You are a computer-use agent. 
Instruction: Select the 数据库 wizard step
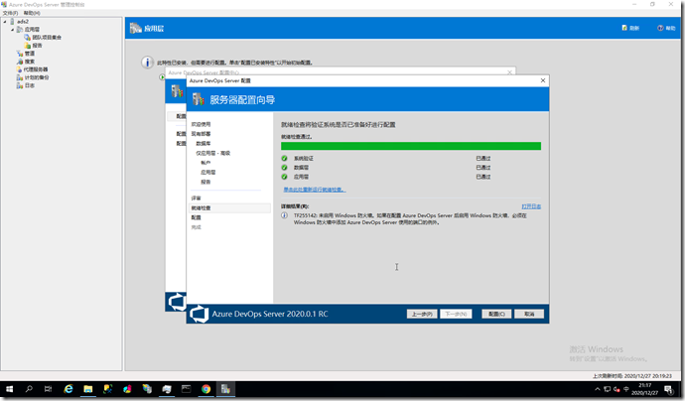(204, 143)
